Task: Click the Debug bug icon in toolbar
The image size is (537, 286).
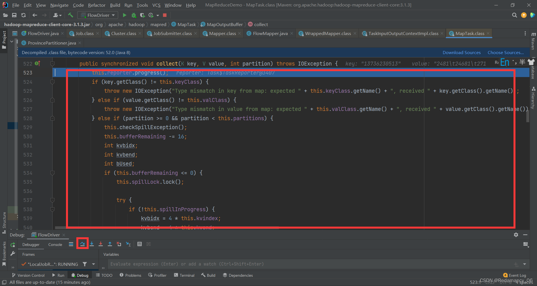Action: 134,15
